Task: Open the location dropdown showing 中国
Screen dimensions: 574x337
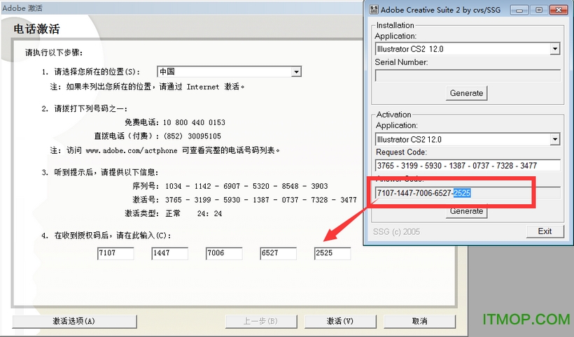Action: click(229, 71)
